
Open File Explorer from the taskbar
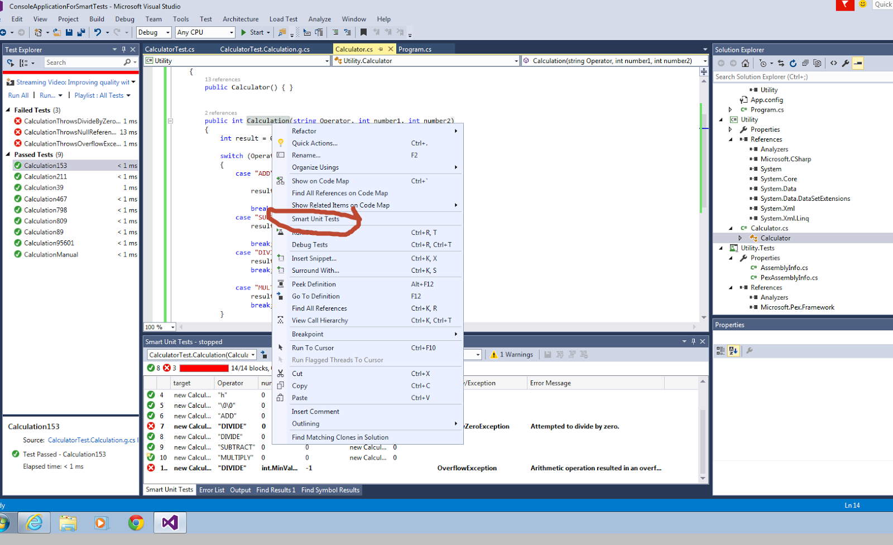[68, 523]
